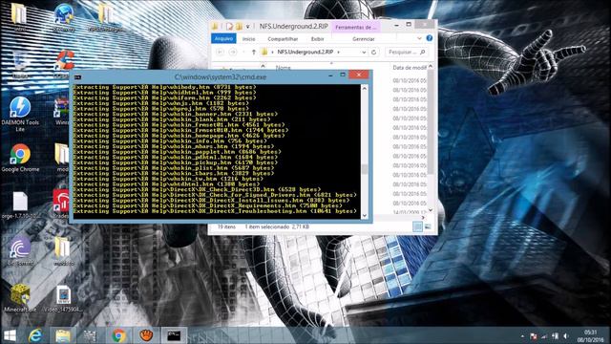Screen dimensions: 611x344
Task: Open the Compartilhar ribbon tab
Action: click(283, 38)
